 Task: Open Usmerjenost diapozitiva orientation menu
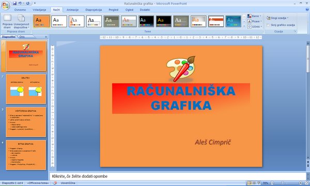pos(21,22)
